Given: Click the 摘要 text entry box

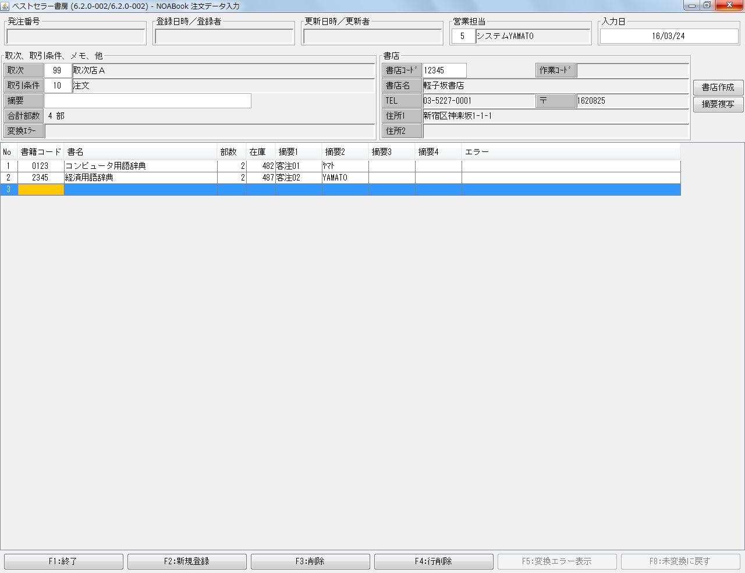Looking at the screenshot, I should point(148,100).
